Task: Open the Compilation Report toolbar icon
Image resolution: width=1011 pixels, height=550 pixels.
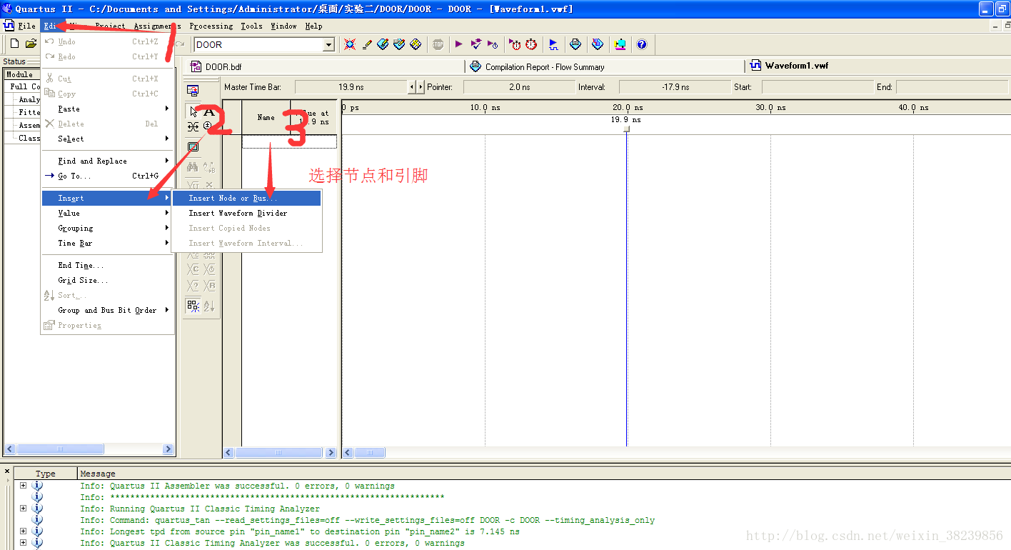Action: pos(575,44)
